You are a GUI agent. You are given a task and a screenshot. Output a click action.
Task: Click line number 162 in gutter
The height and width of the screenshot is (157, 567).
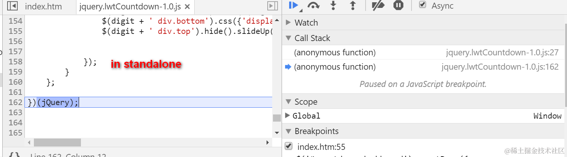click(15, 102)
